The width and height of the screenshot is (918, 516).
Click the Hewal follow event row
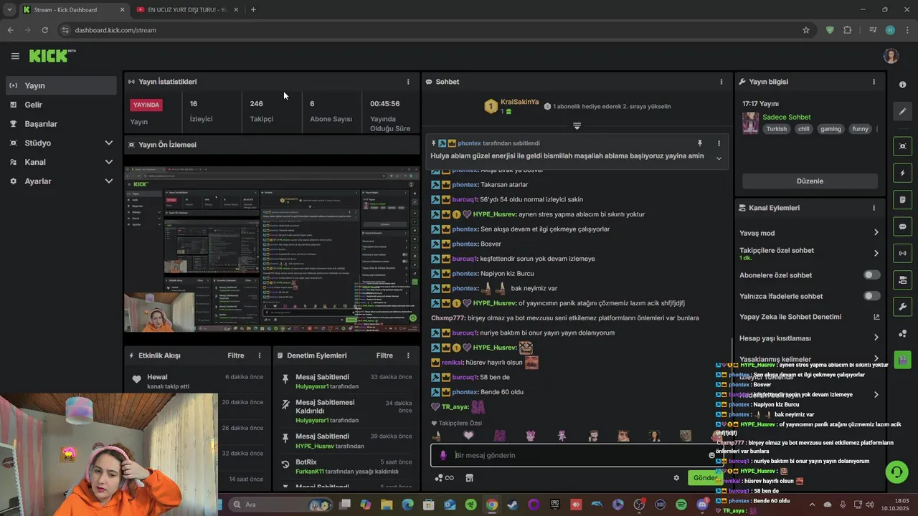(197, 382)
